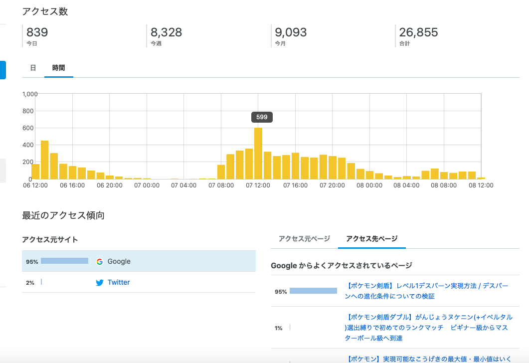Click the tallest bar at 07 12:00
This screenshot has height=363, width=529.
click(258, 154)
